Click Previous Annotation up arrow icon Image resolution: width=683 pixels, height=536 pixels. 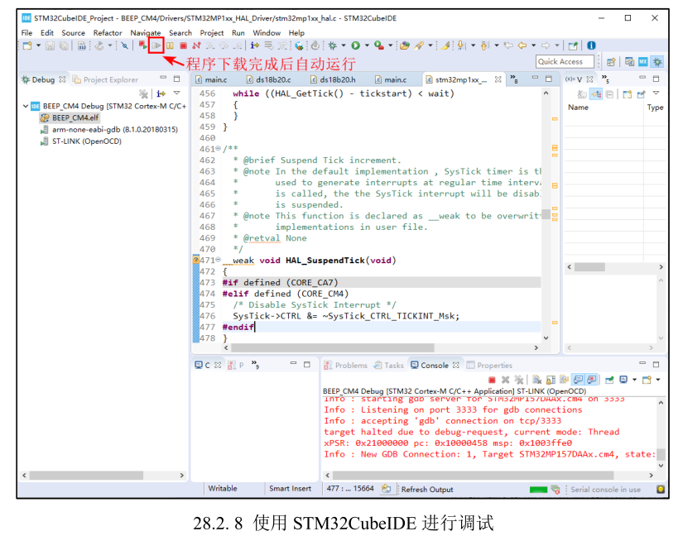(484, 45)
